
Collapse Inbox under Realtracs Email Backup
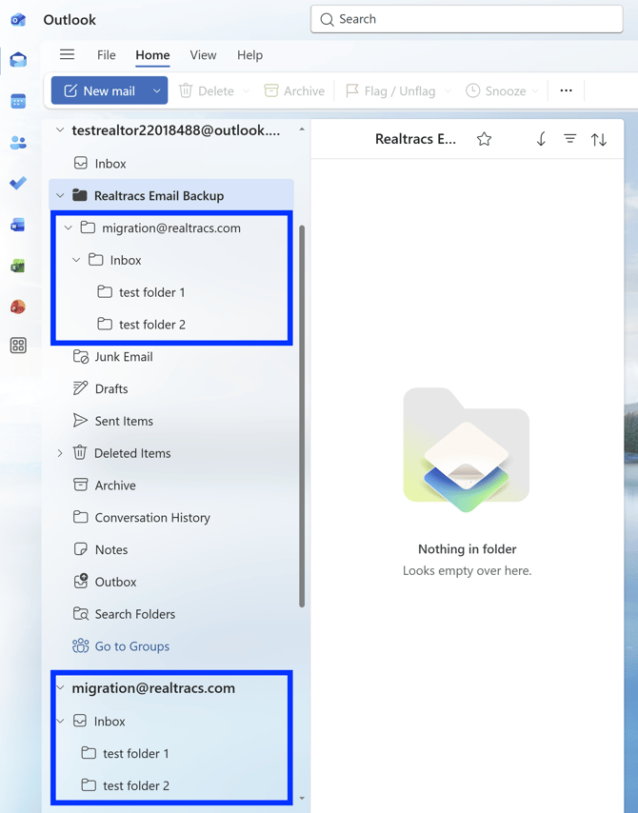[x=76, y=260]
